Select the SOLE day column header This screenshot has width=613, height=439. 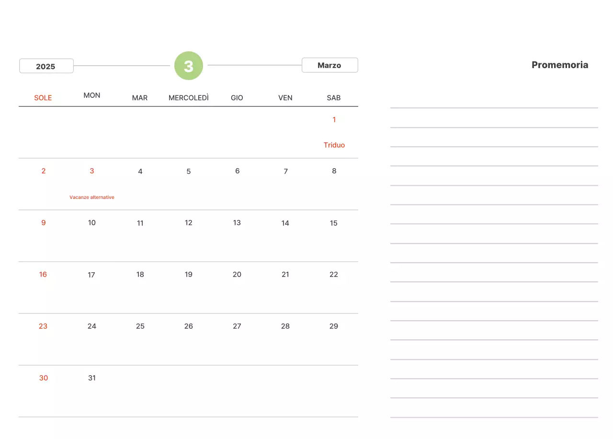tap(43, 98)
